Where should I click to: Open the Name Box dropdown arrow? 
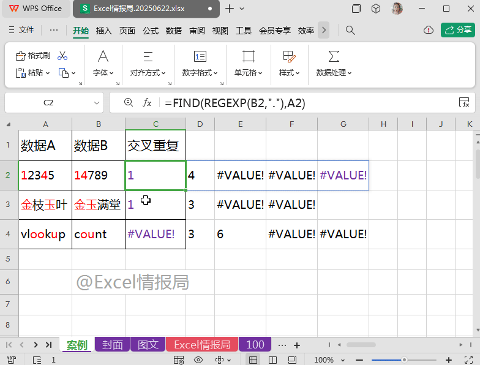tap(96, 103)
